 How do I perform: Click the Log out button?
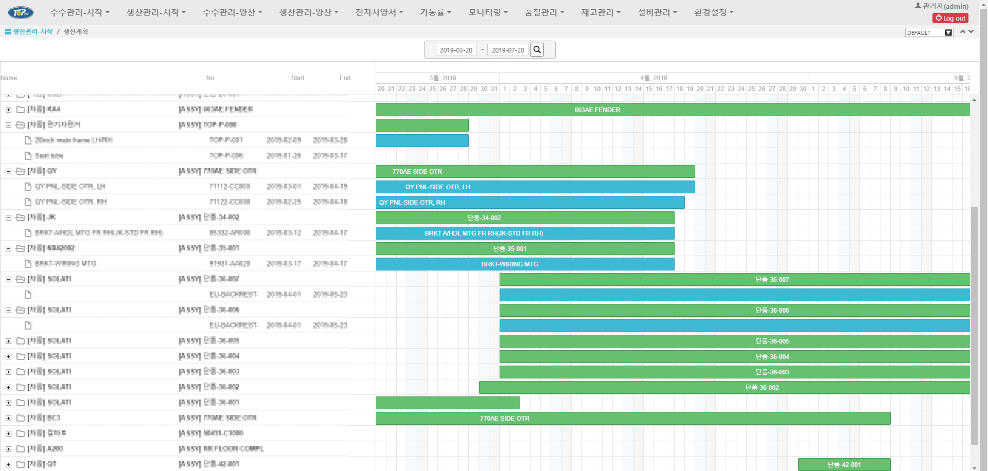coord(950,18)
